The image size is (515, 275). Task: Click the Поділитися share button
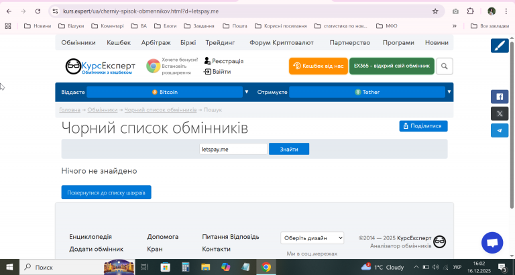coord(423,126)
